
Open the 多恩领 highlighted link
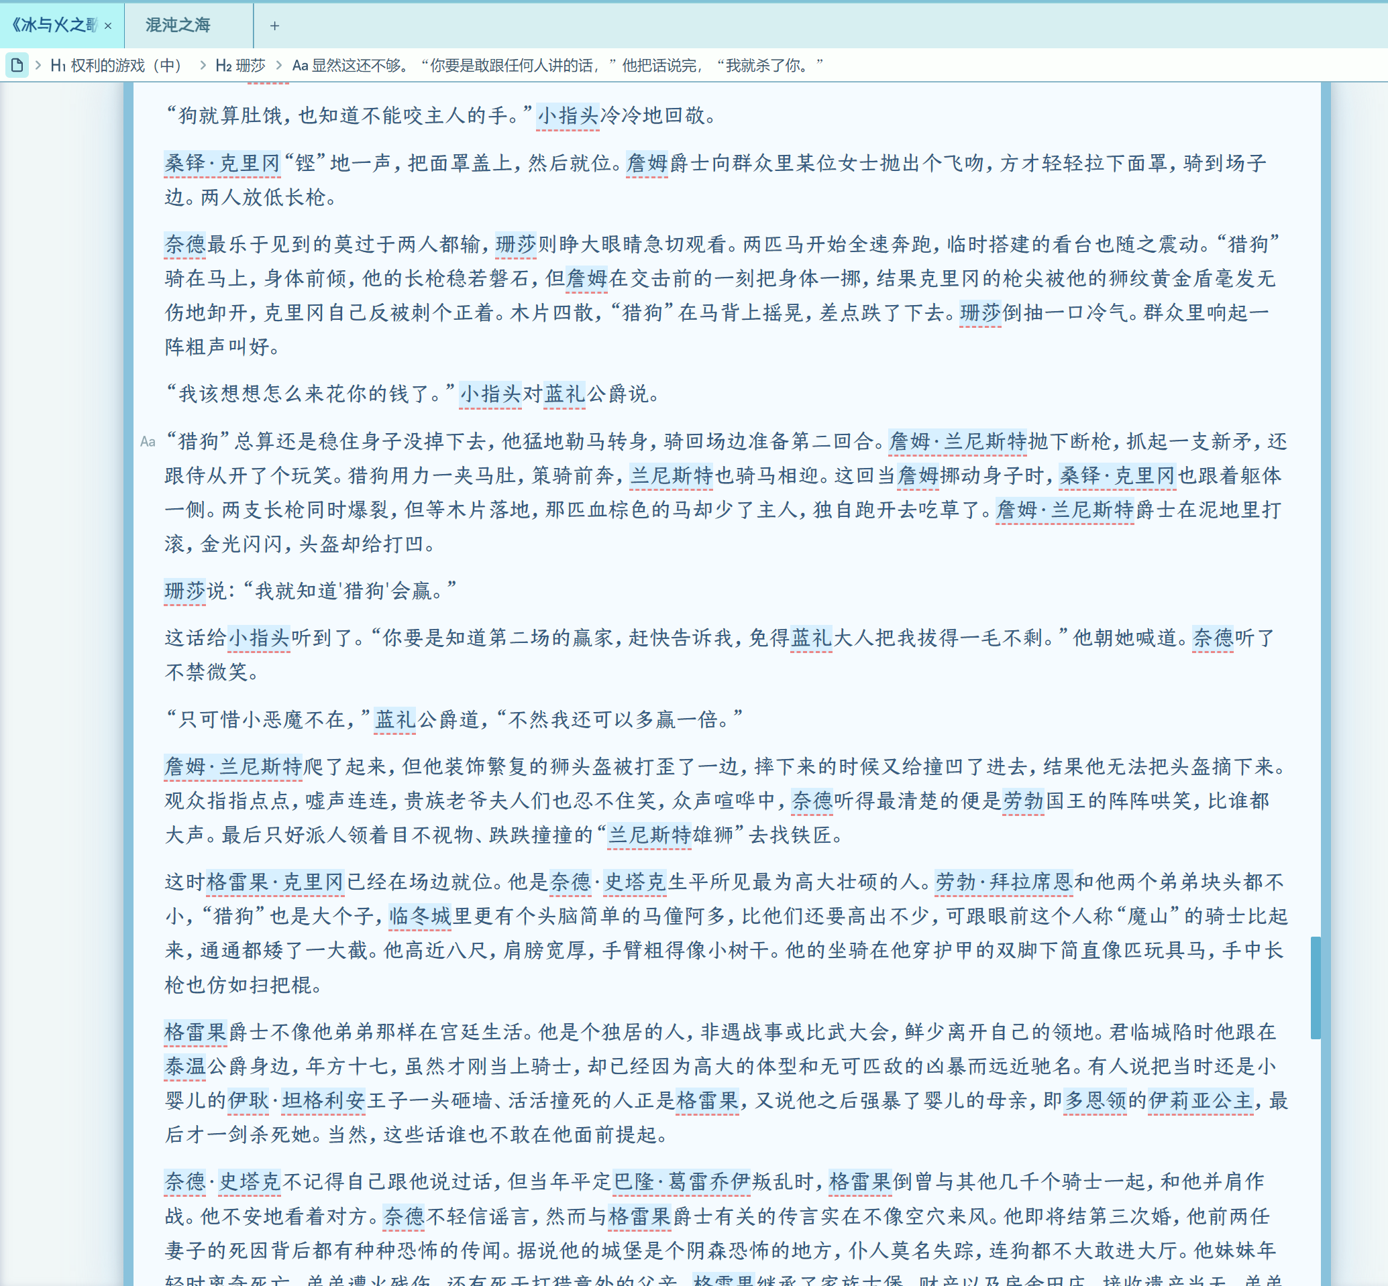point(1095,1101)
